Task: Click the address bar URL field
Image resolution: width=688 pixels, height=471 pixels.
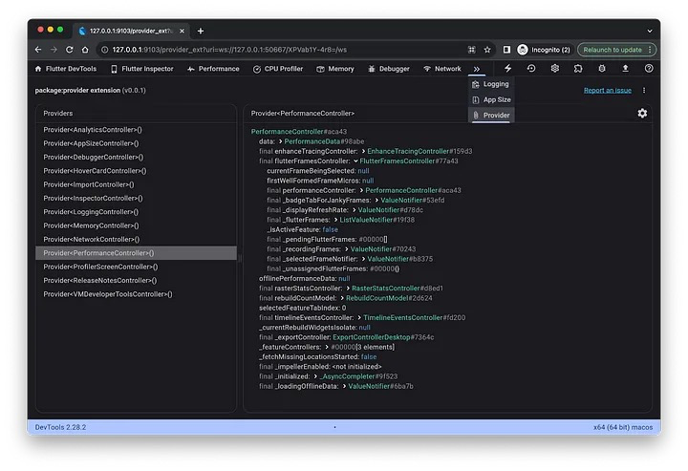Action: pos(281,50)
